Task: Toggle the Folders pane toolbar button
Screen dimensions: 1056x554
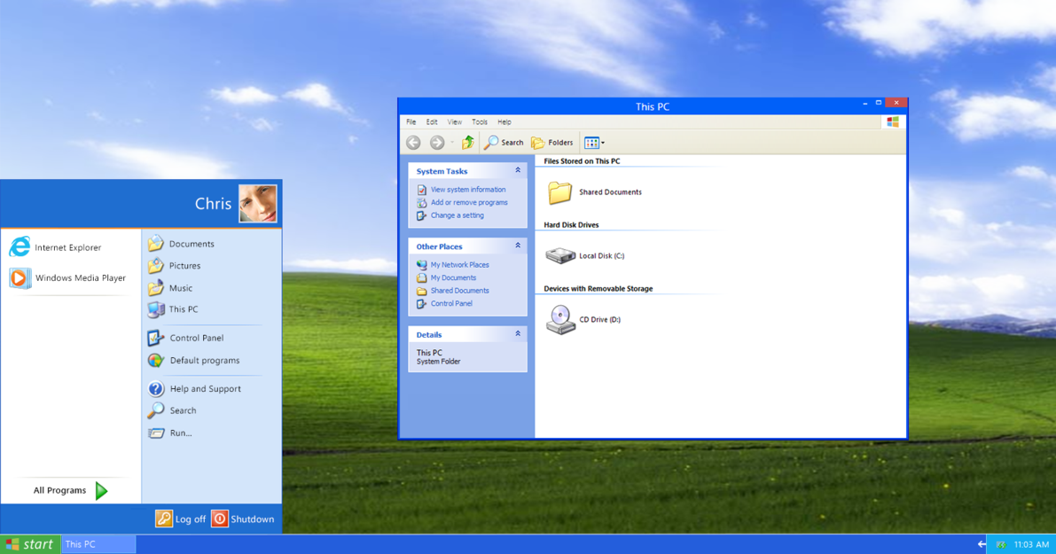Action: click(x=552, y=142)
